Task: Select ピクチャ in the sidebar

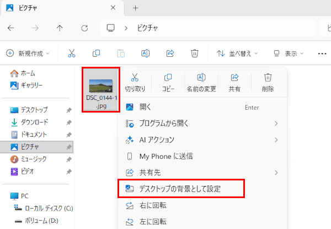Action: (x=37, y=147)
